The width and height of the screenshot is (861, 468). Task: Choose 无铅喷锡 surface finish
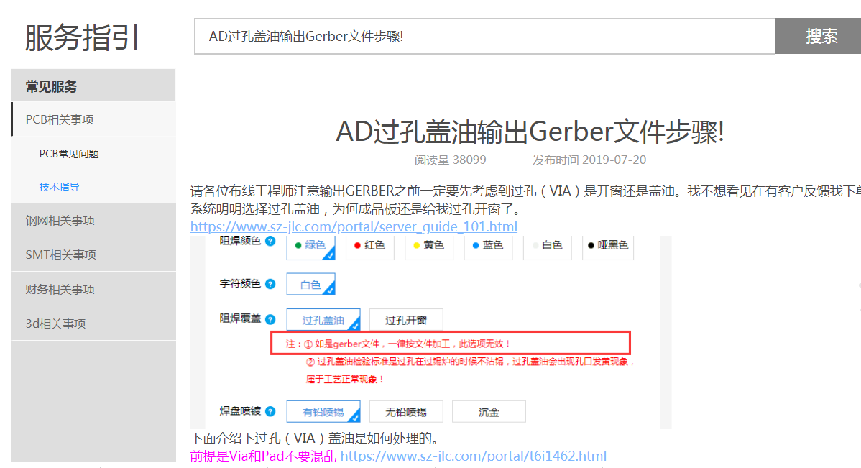pos(406,412)
